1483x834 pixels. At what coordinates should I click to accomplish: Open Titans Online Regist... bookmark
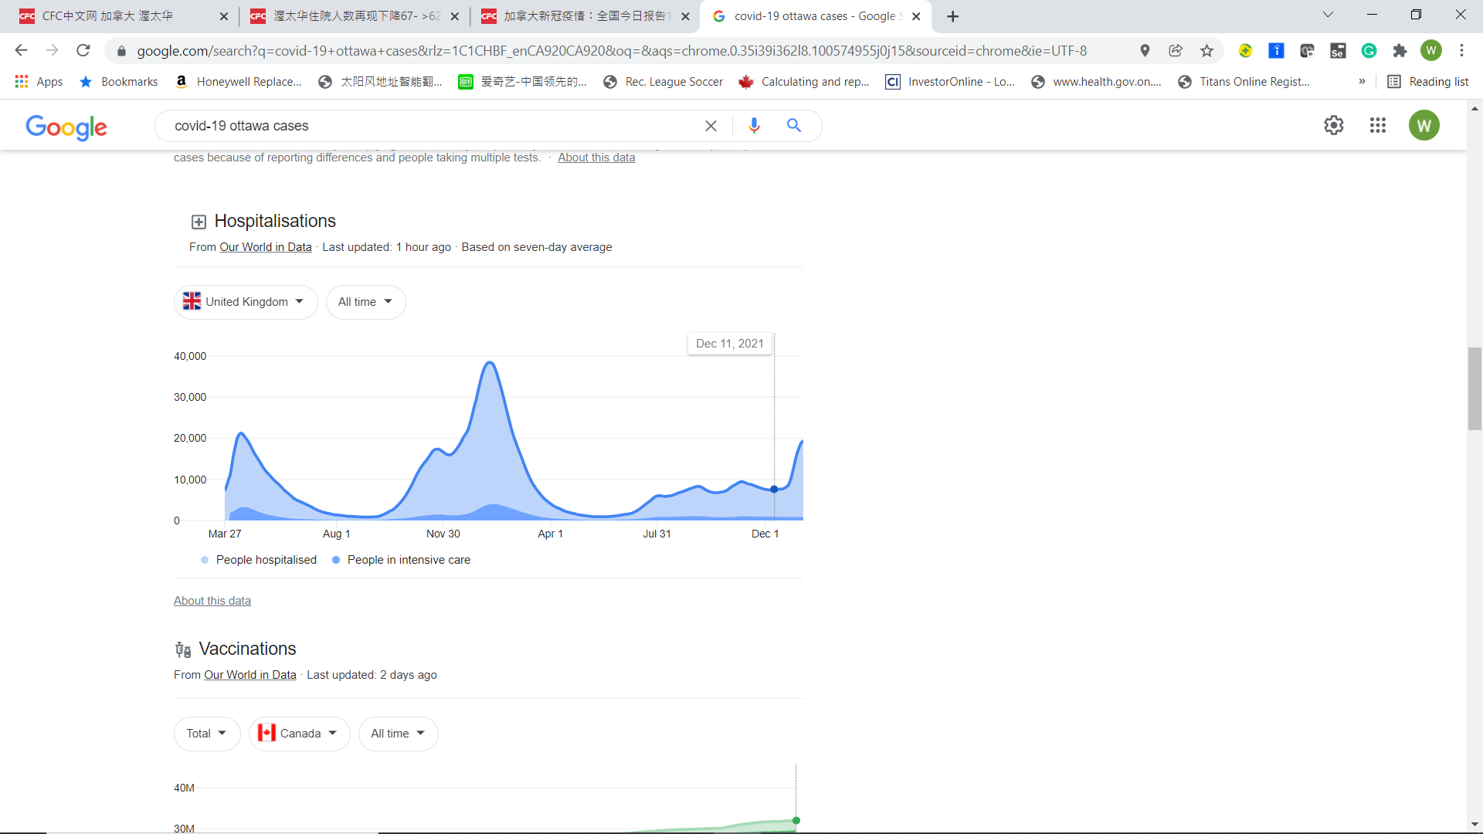pos(1244,81)
